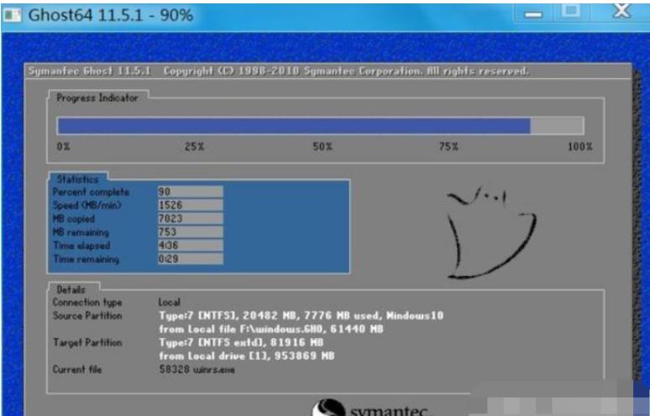Click the Time elapsed value 4:36

[x=191, y=246]
